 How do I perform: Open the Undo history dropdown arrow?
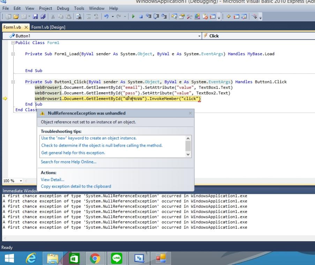click(x=113, y=16)
